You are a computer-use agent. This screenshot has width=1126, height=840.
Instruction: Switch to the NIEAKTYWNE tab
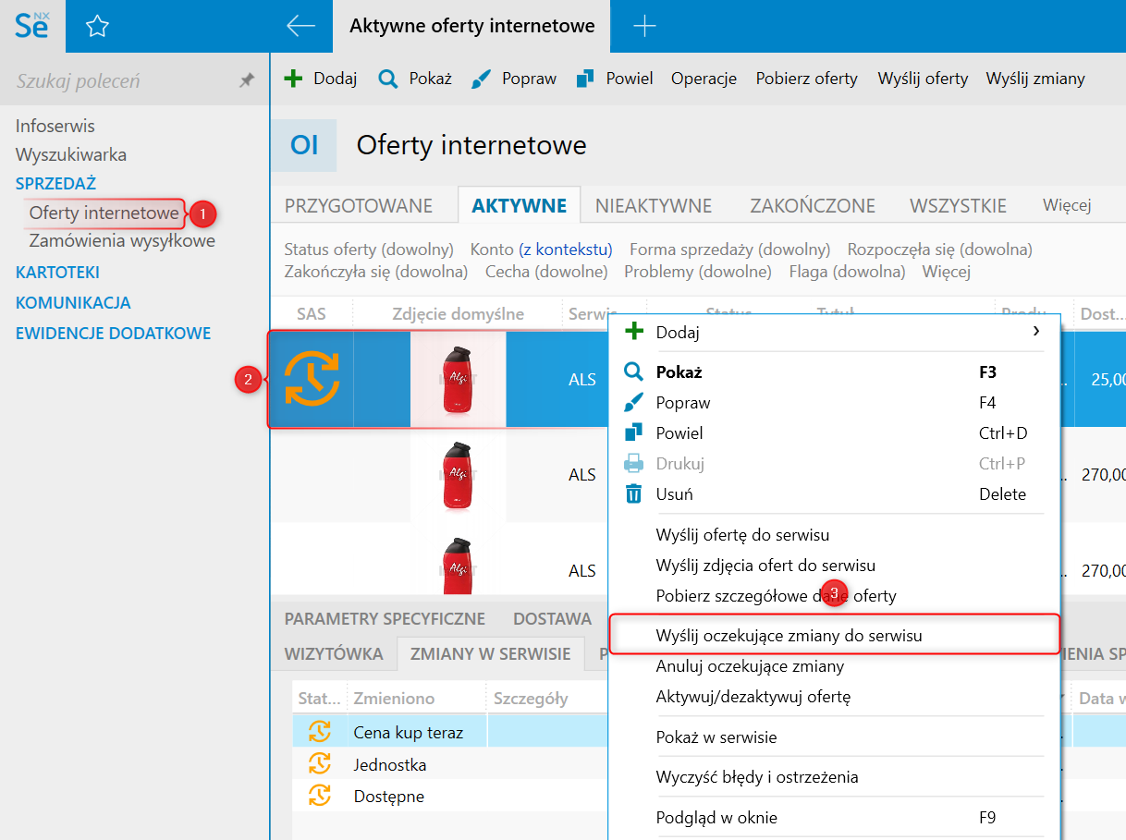pos(654,205)
